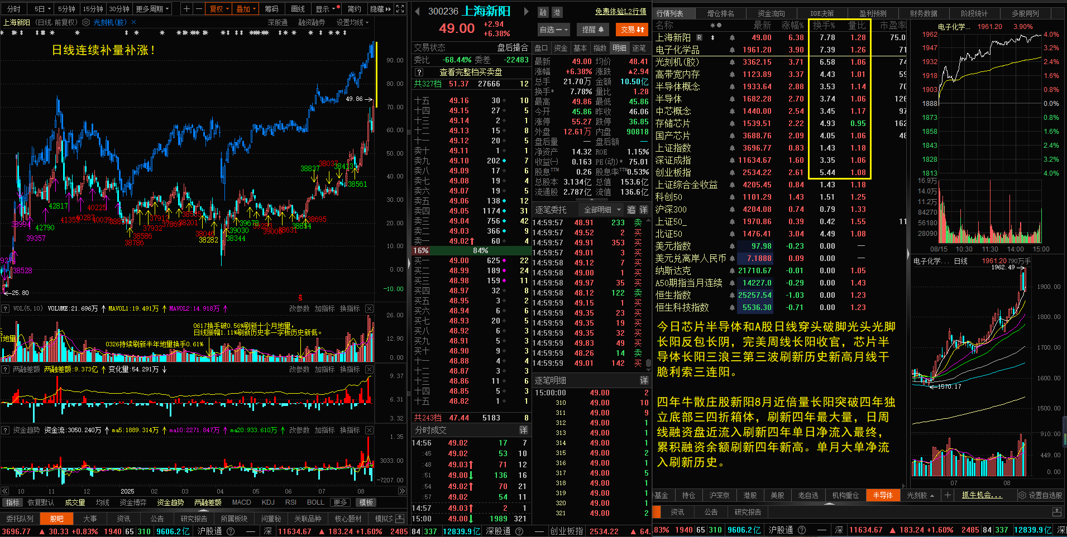Open the 全部明细 filter dropdown
Image resolution: width=1067 pixels, height=537 pixels.
pos(602,210)
